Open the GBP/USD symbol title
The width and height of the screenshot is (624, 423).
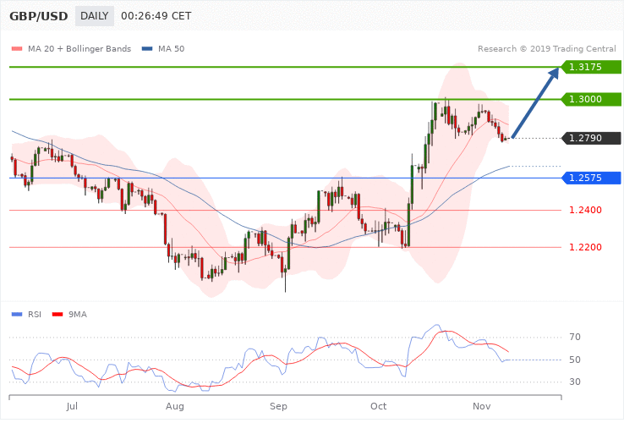(x=37, y=16)
